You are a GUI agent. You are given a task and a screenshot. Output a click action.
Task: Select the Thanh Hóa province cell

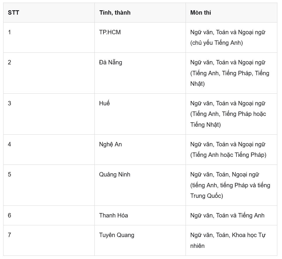pyautogui.click(x=113, y=215)
